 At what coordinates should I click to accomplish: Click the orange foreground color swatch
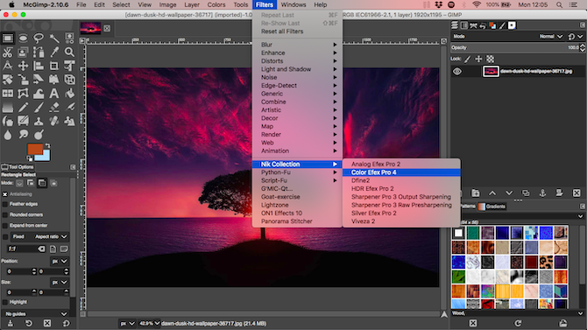pyautogui.click(x=34, y=149)
